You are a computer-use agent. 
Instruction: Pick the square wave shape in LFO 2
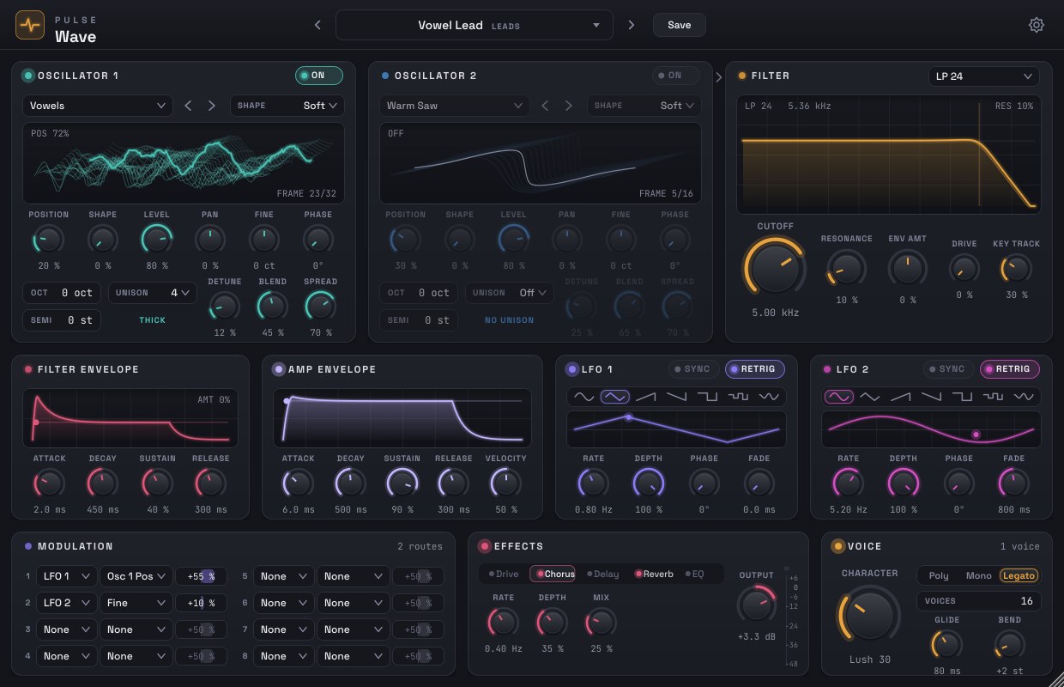click(963, 397)
